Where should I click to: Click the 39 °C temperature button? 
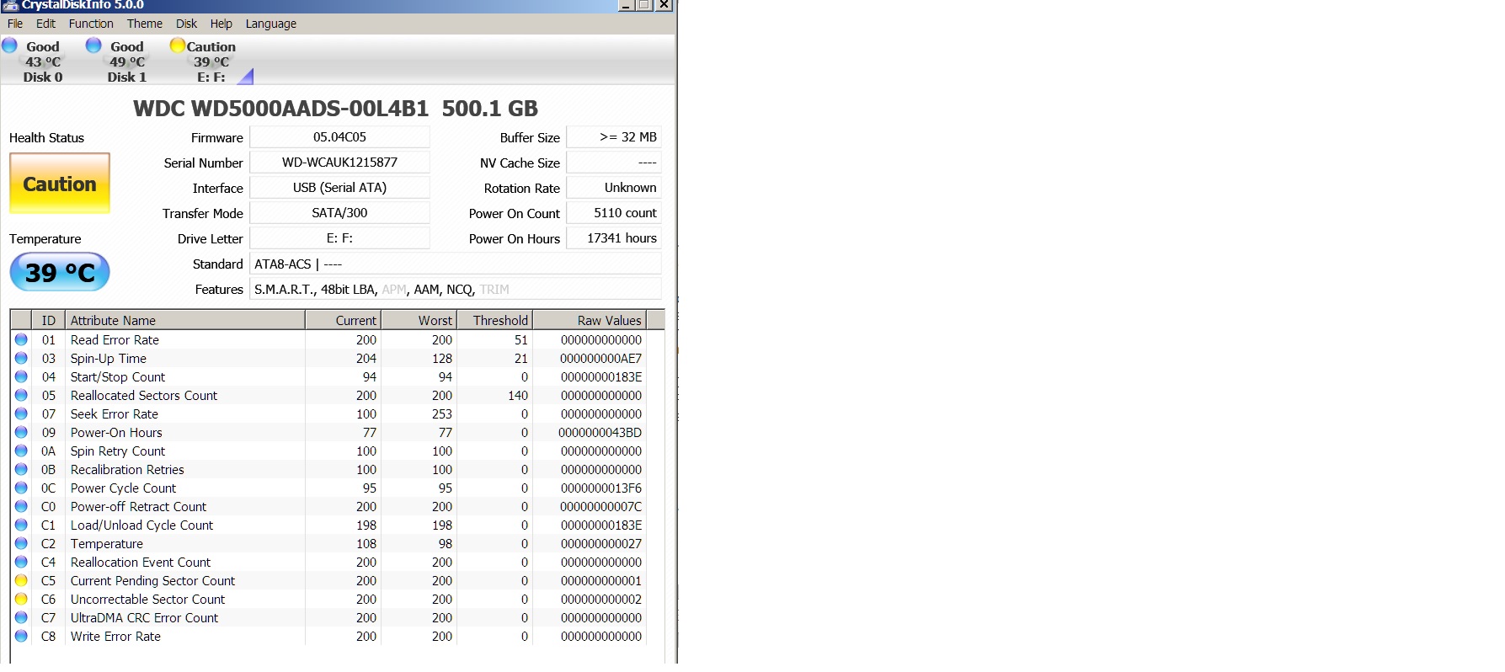coord(60,272)
